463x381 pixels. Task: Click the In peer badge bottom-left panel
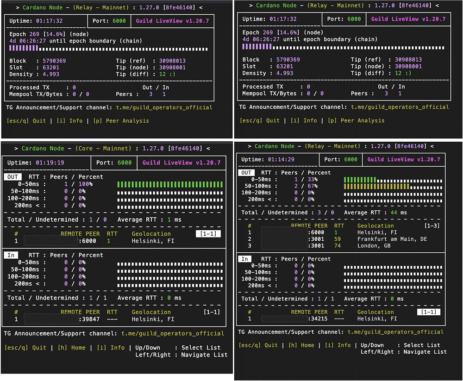click(x=11, y=255)
